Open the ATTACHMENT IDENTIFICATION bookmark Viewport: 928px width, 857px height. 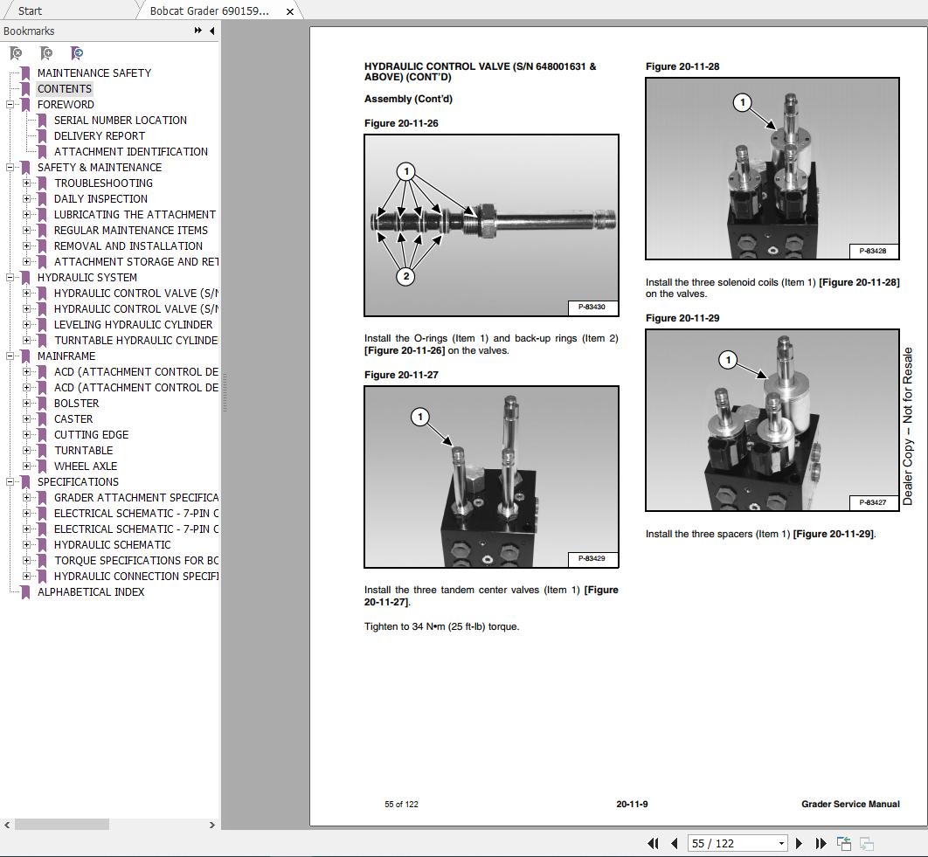point(131,152)
